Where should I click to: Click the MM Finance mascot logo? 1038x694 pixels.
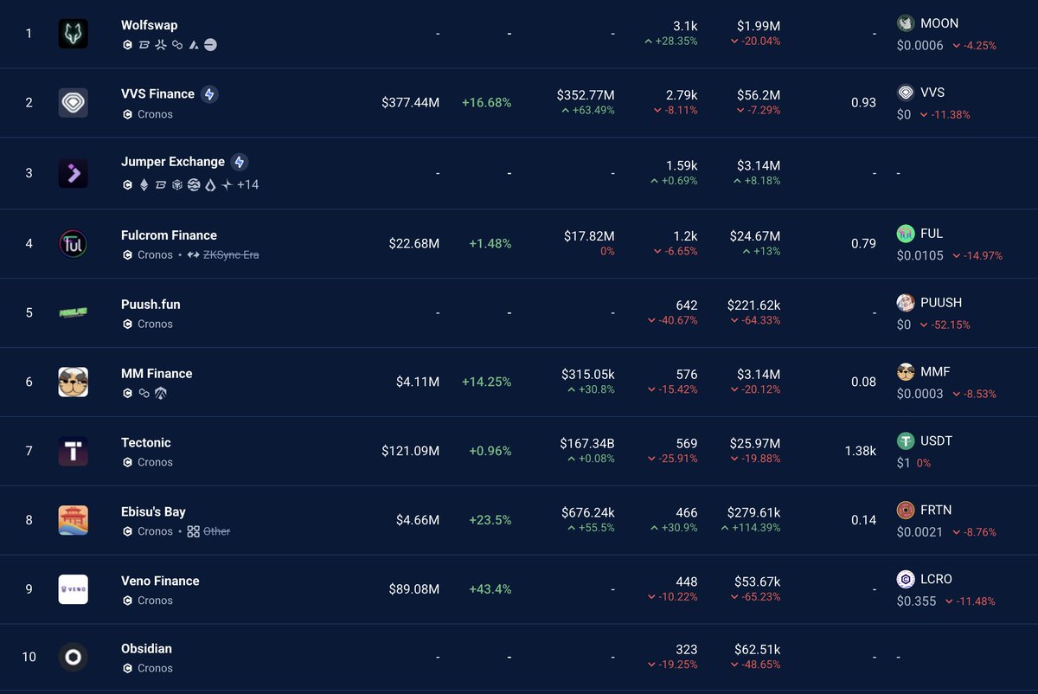pyautogui.click(x=74, y=382)
